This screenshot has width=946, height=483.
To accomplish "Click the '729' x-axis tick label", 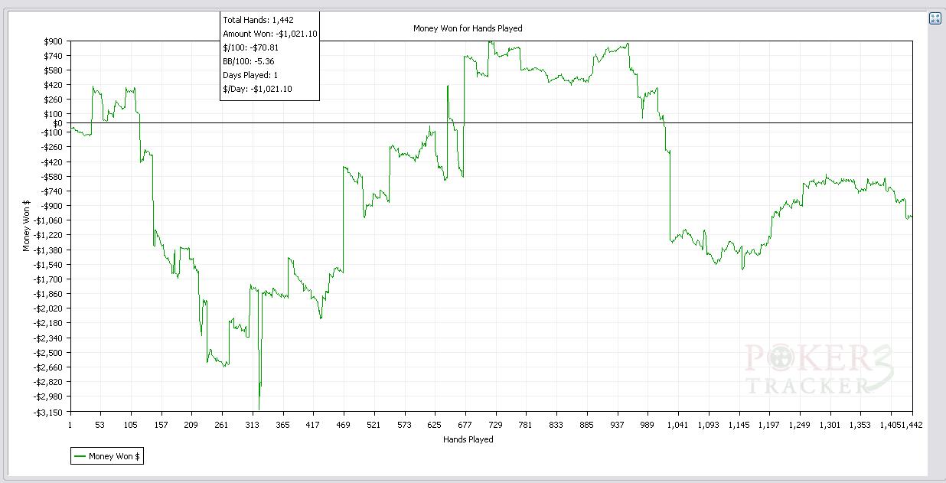I will point(495,425).
